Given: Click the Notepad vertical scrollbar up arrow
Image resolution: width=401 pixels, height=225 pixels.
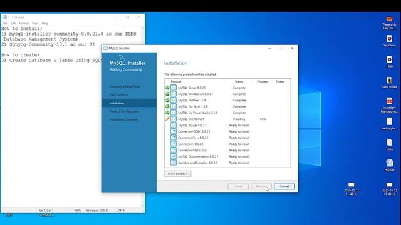Looking at the screenshot, I should [x=143, y=28].
